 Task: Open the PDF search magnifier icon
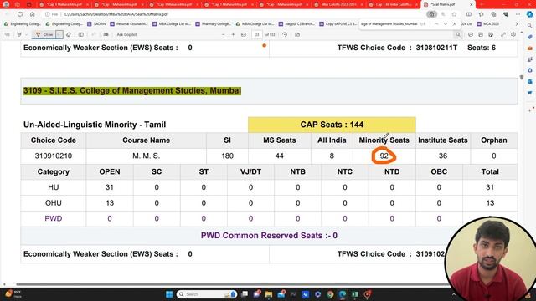(x=458, y=34)
